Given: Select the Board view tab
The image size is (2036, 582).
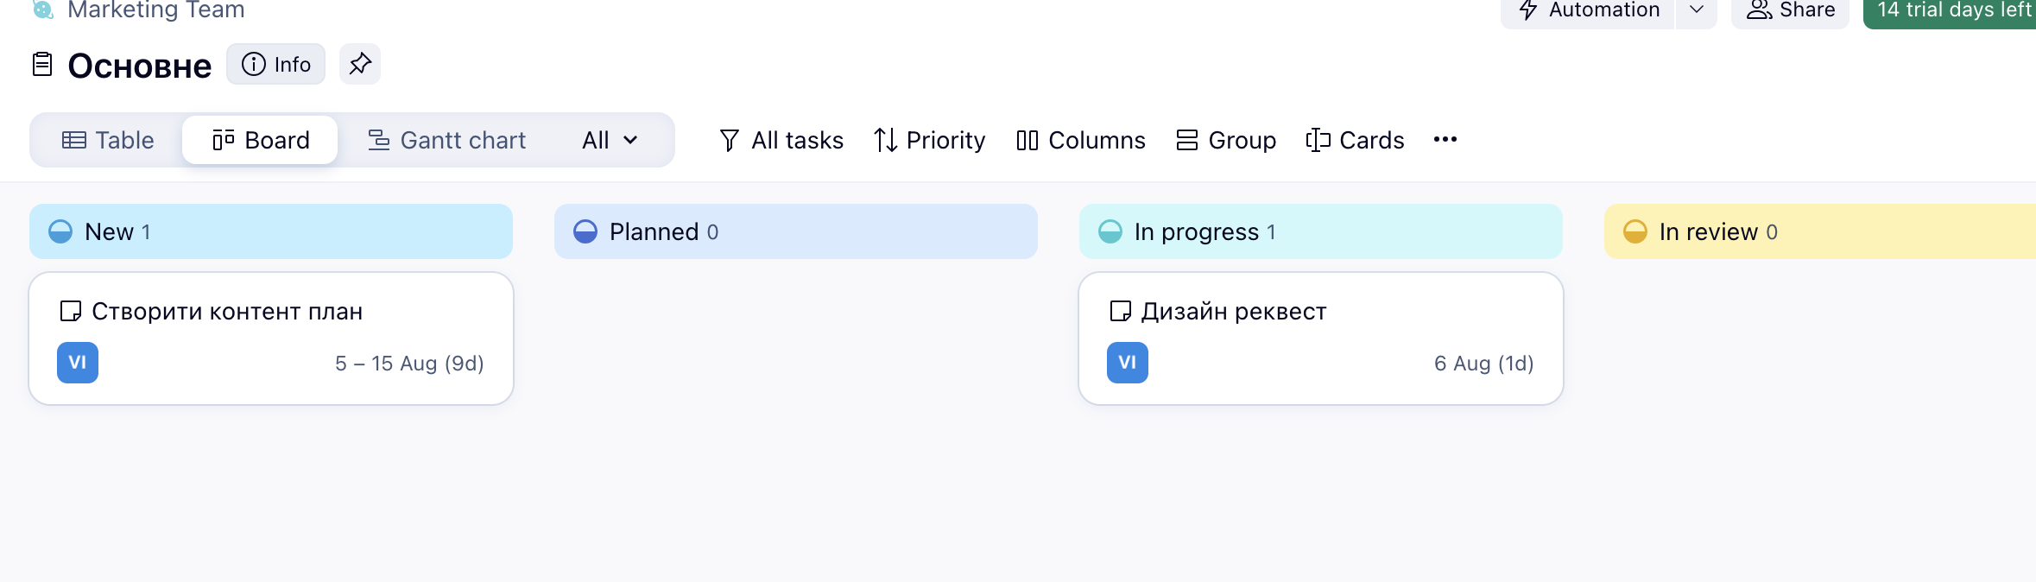Looking at the screenshot, I should click(x=260, y=140).
